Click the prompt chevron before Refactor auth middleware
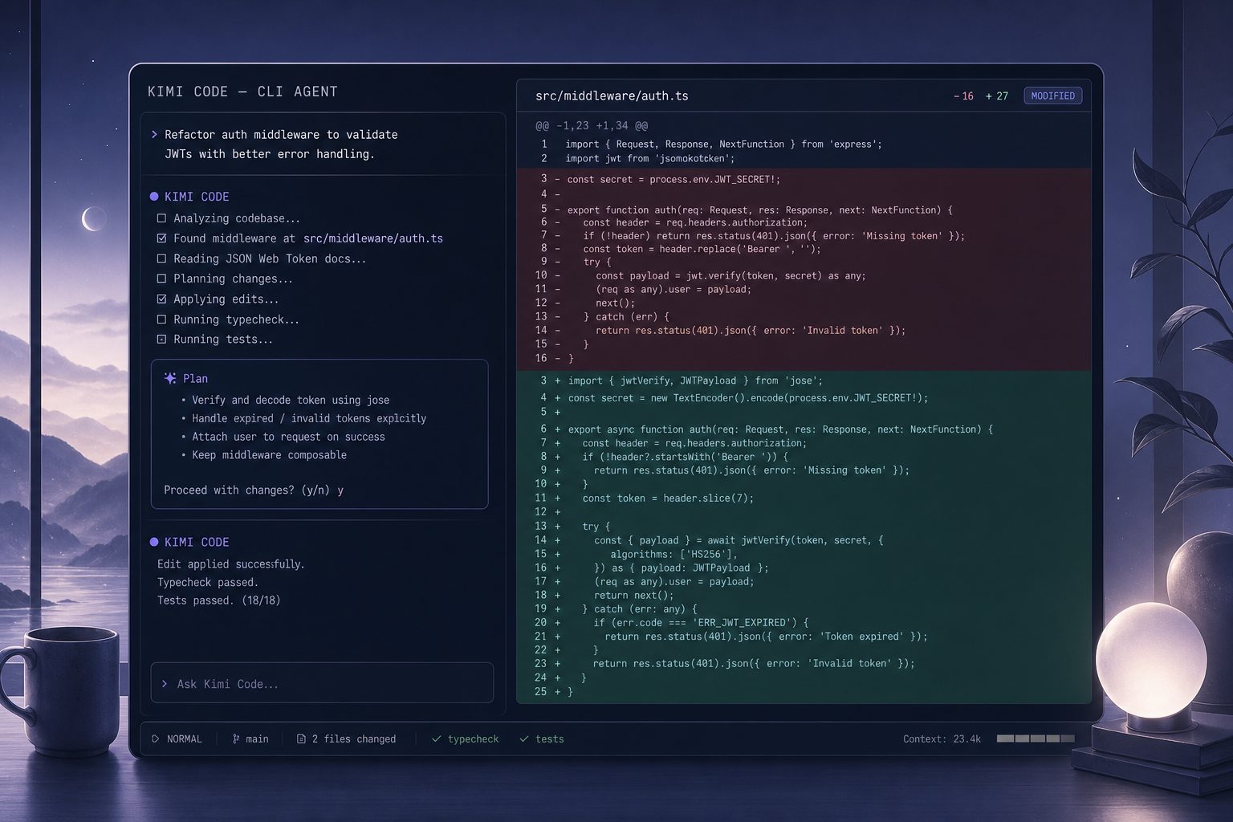 (154, 134)
